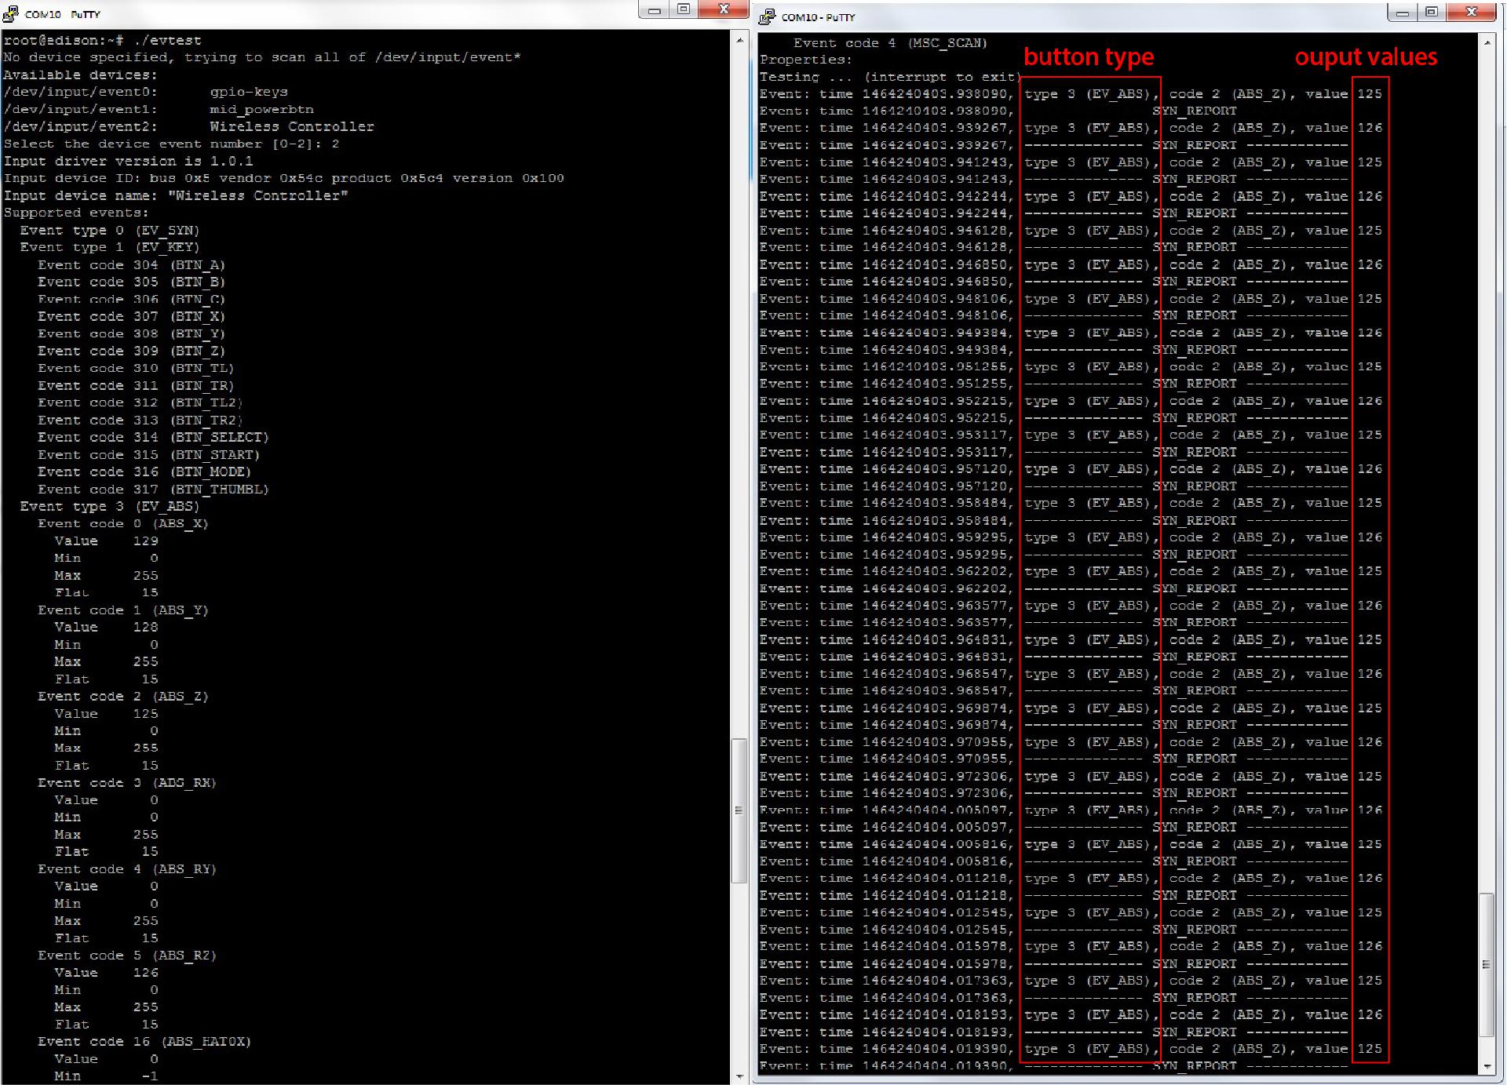
Task: Click 'Event code 0 (ABS_X)'
Action: pos(123,523)
